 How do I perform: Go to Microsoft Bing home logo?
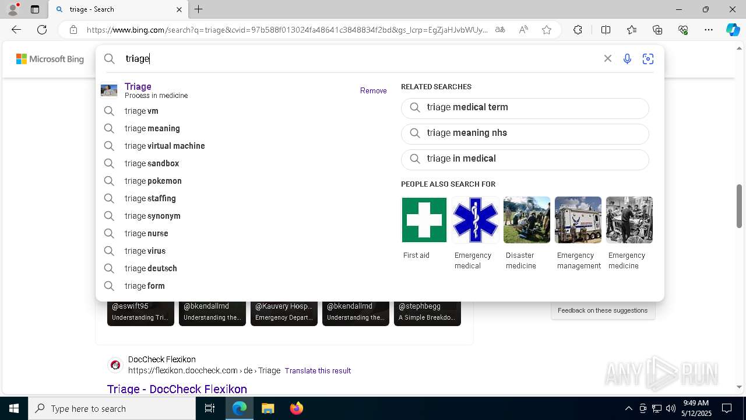tap(50, 59)
